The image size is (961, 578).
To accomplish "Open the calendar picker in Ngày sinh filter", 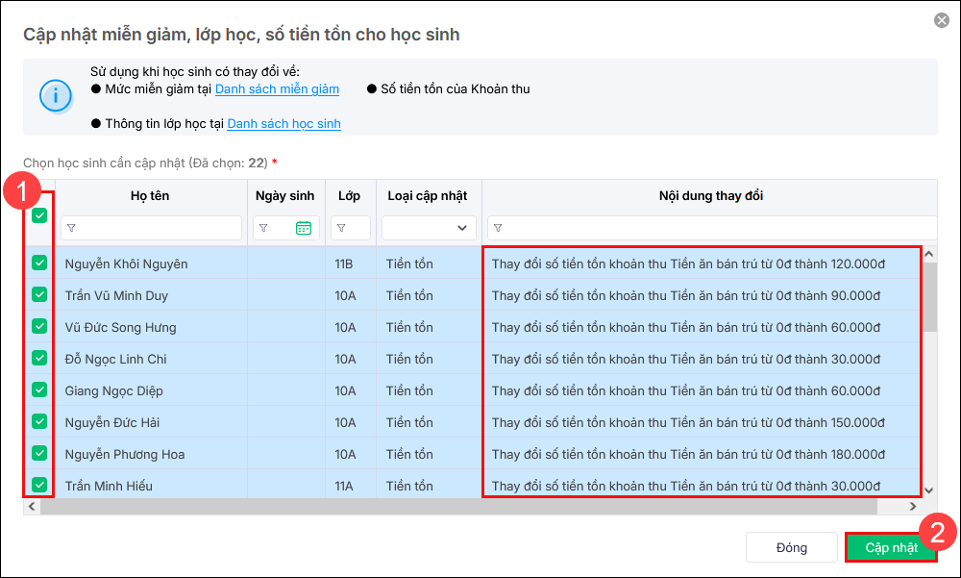I will pos(304,228).
